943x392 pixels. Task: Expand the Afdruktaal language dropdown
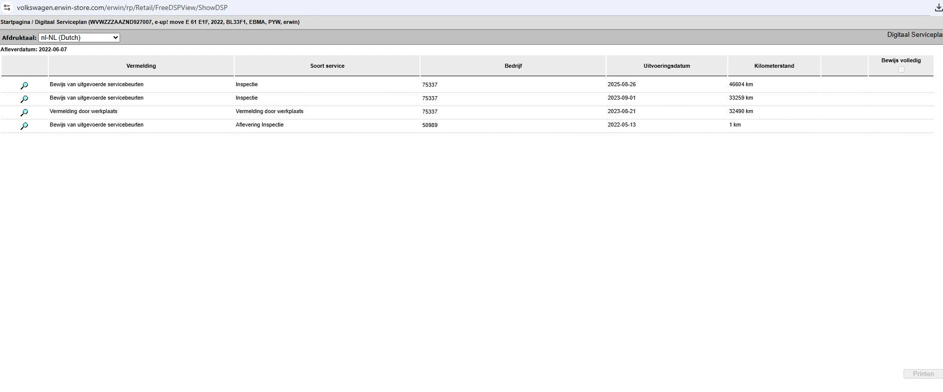(79, 37)
